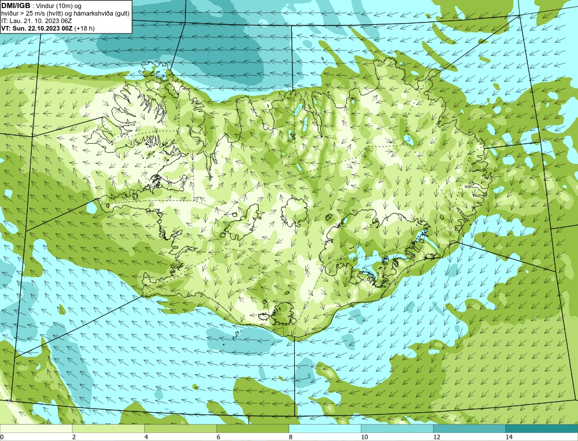Screen dimensions: 578x441
Task: Click the 12–14 m/s teal legend swatch
Action: [469, 429]
